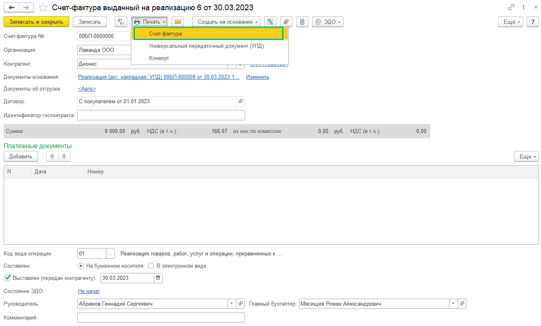541x326 pixels.
Task: Open help with the question mark button
Action: point(532,22)
